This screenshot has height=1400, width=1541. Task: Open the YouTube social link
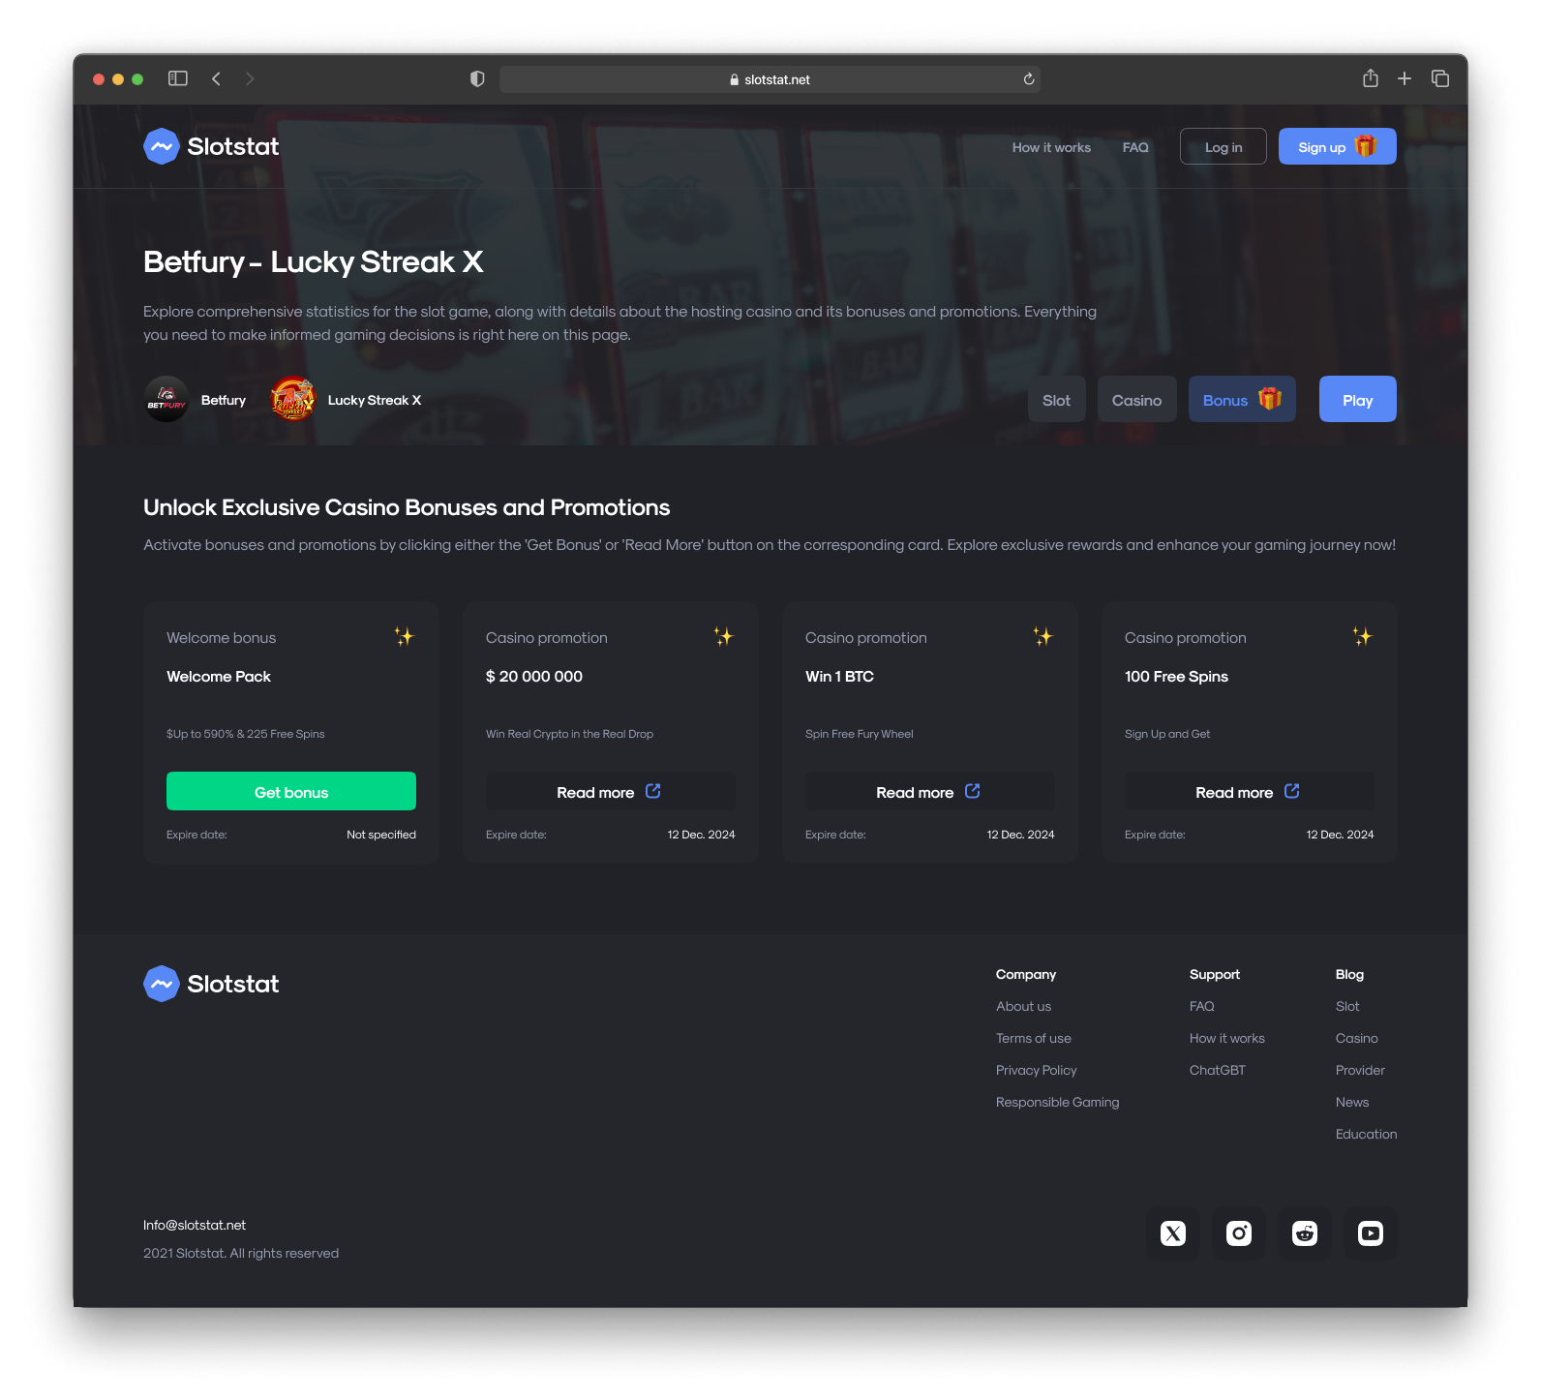pyautogui.click(x=1371, y=1233)
